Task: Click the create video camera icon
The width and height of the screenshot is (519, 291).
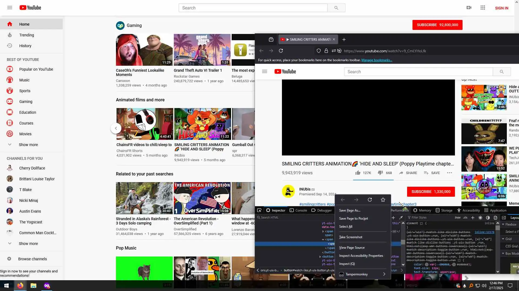Action: [469, 8]
